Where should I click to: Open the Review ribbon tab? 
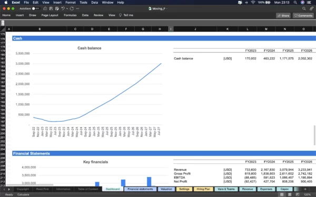98,15
